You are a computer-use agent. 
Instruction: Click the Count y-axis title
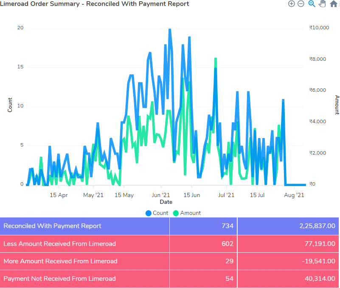tap(10, 105)
